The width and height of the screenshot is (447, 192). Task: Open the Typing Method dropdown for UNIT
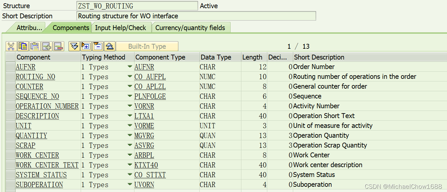point(130,126)
